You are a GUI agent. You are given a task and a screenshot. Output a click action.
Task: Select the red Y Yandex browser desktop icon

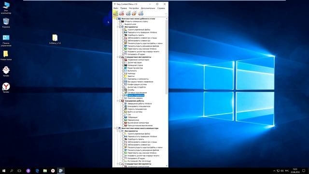click(x=6, y=87)
